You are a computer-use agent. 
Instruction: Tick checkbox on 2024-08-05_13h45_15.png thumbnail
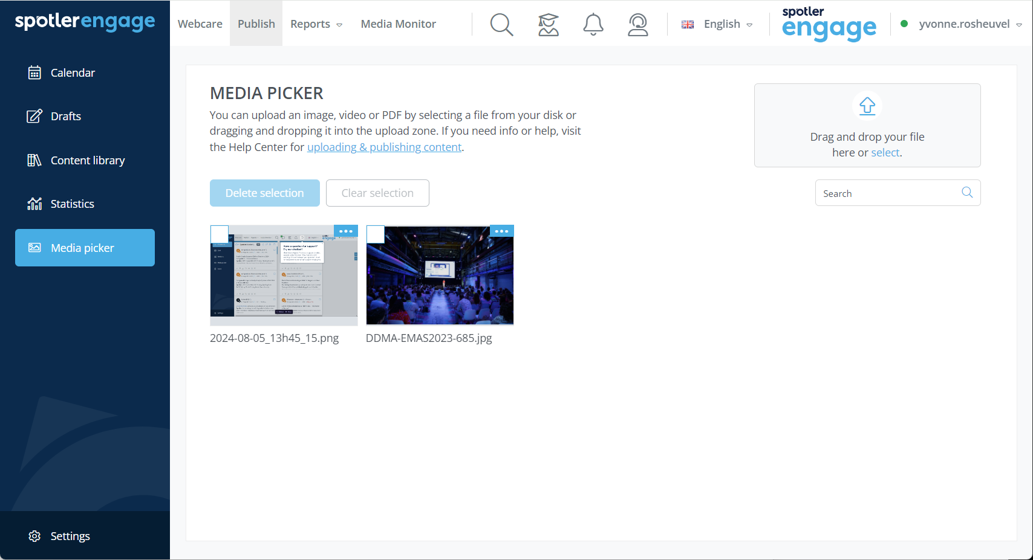click(x=219, y=234)
